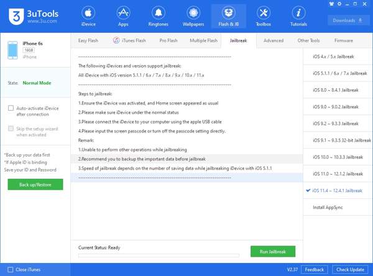Minimize the 3uTools window
Image resolution: width=373 pixels, height=276 pixels.
[x=348, y=4]
